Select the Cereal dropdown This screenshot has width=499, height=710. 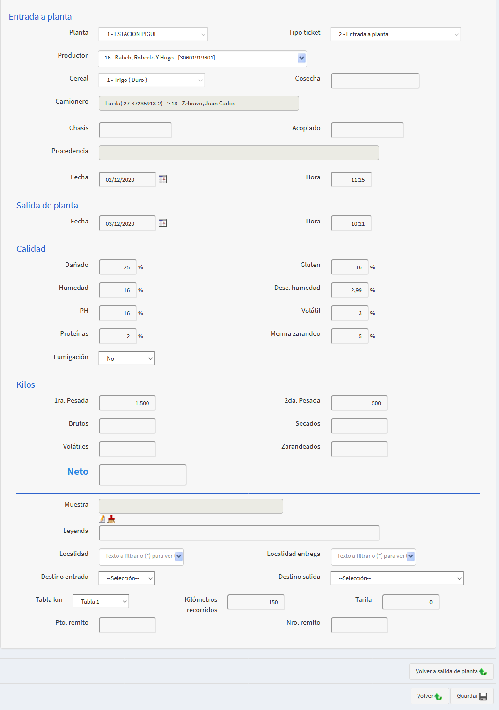click(x=152, y=80)
